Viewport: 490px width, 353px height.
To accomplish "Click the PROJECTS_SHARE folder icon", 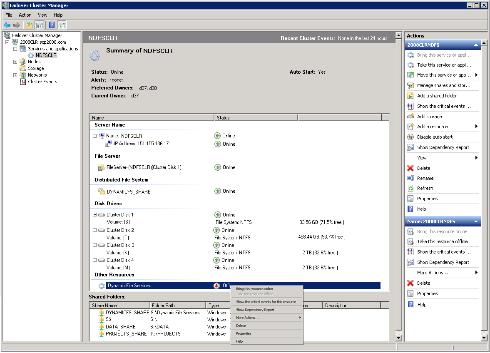I will point(101,333).
